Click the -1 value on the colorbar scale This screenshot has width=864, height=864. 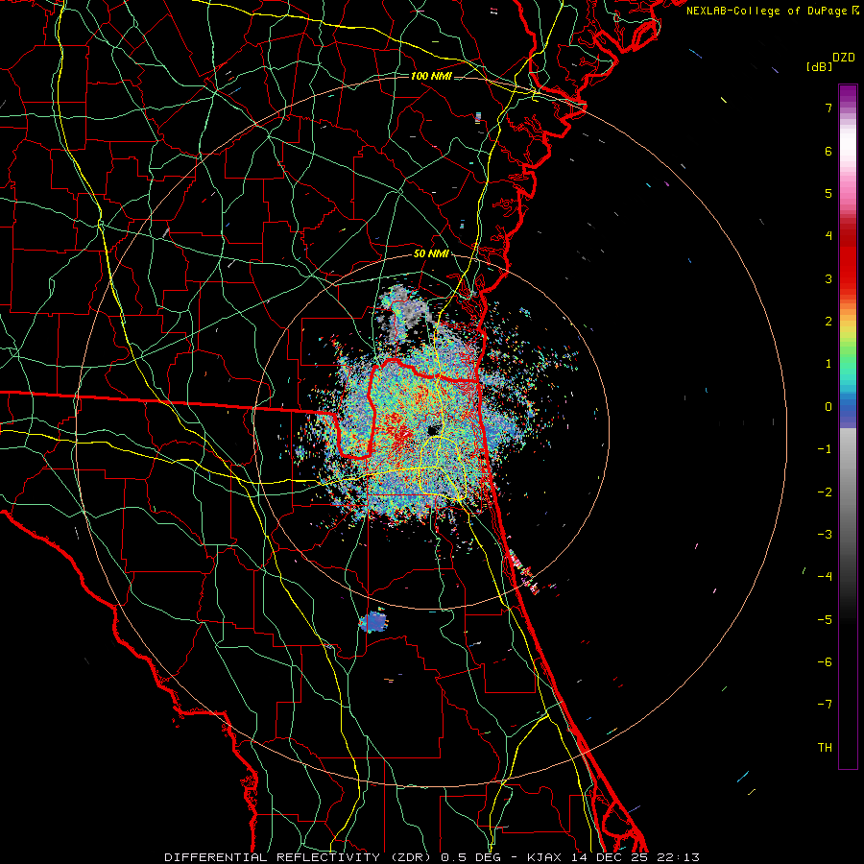pyautogui.click(x=825, y=449)
